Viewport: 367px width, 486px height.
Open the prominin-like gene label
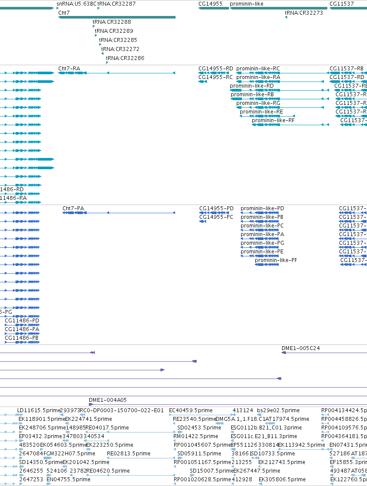[247, 4]
